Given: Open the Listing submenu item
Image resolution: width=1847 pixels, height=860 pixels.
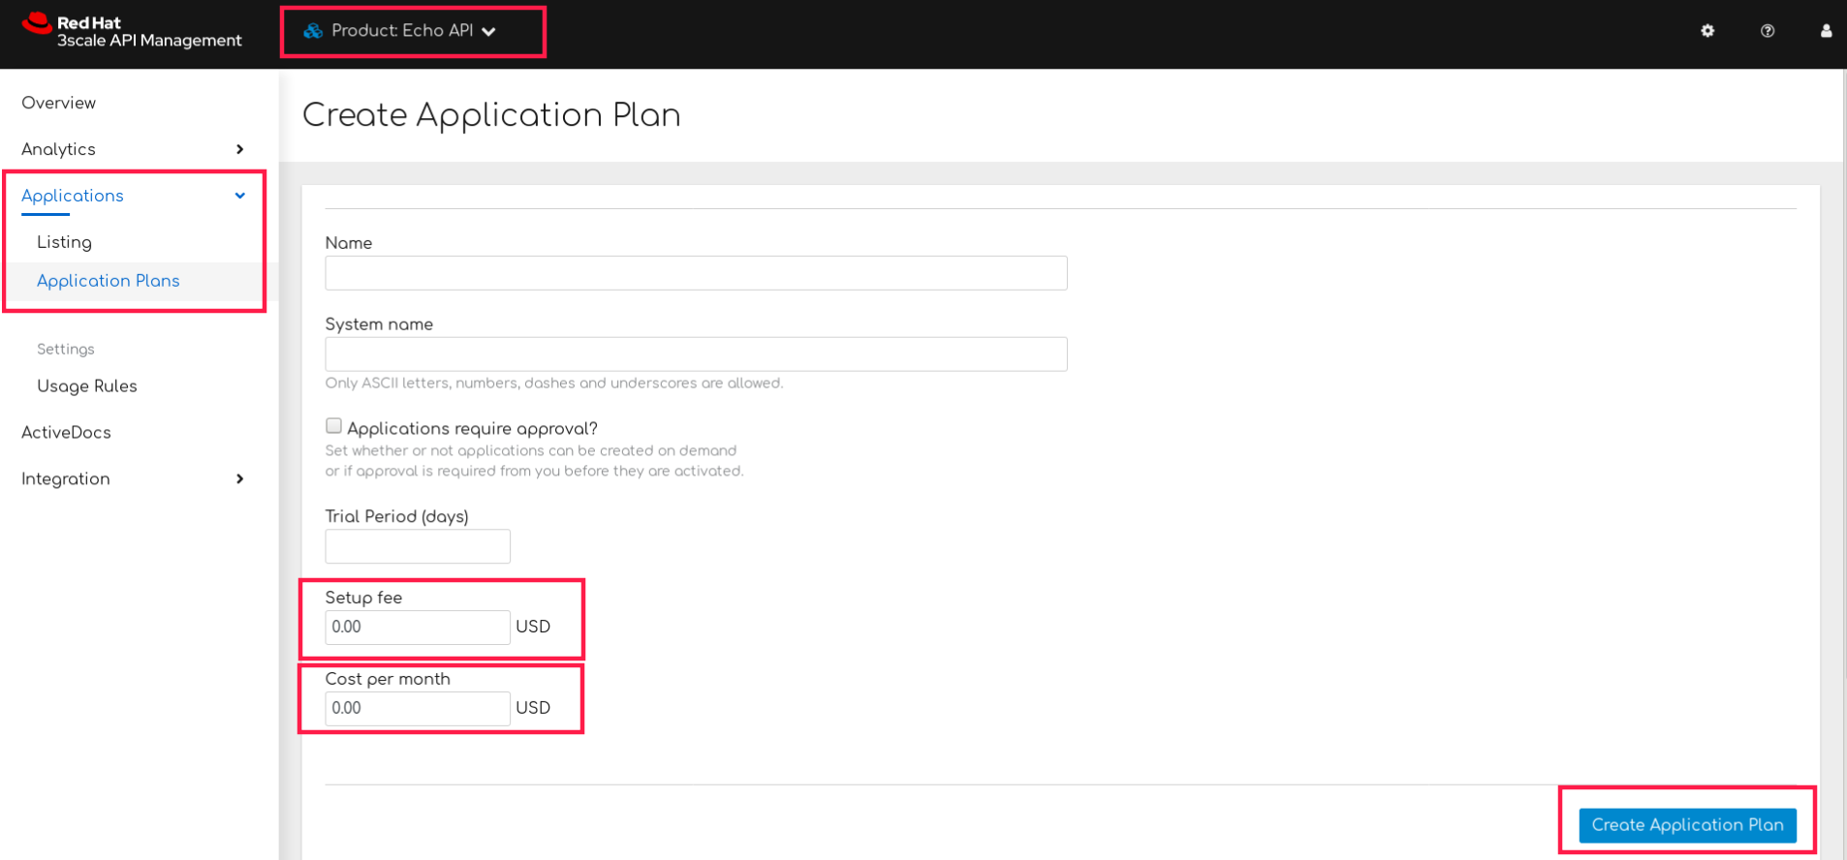Looking at the screenshot, I should [x=64, y=242].
